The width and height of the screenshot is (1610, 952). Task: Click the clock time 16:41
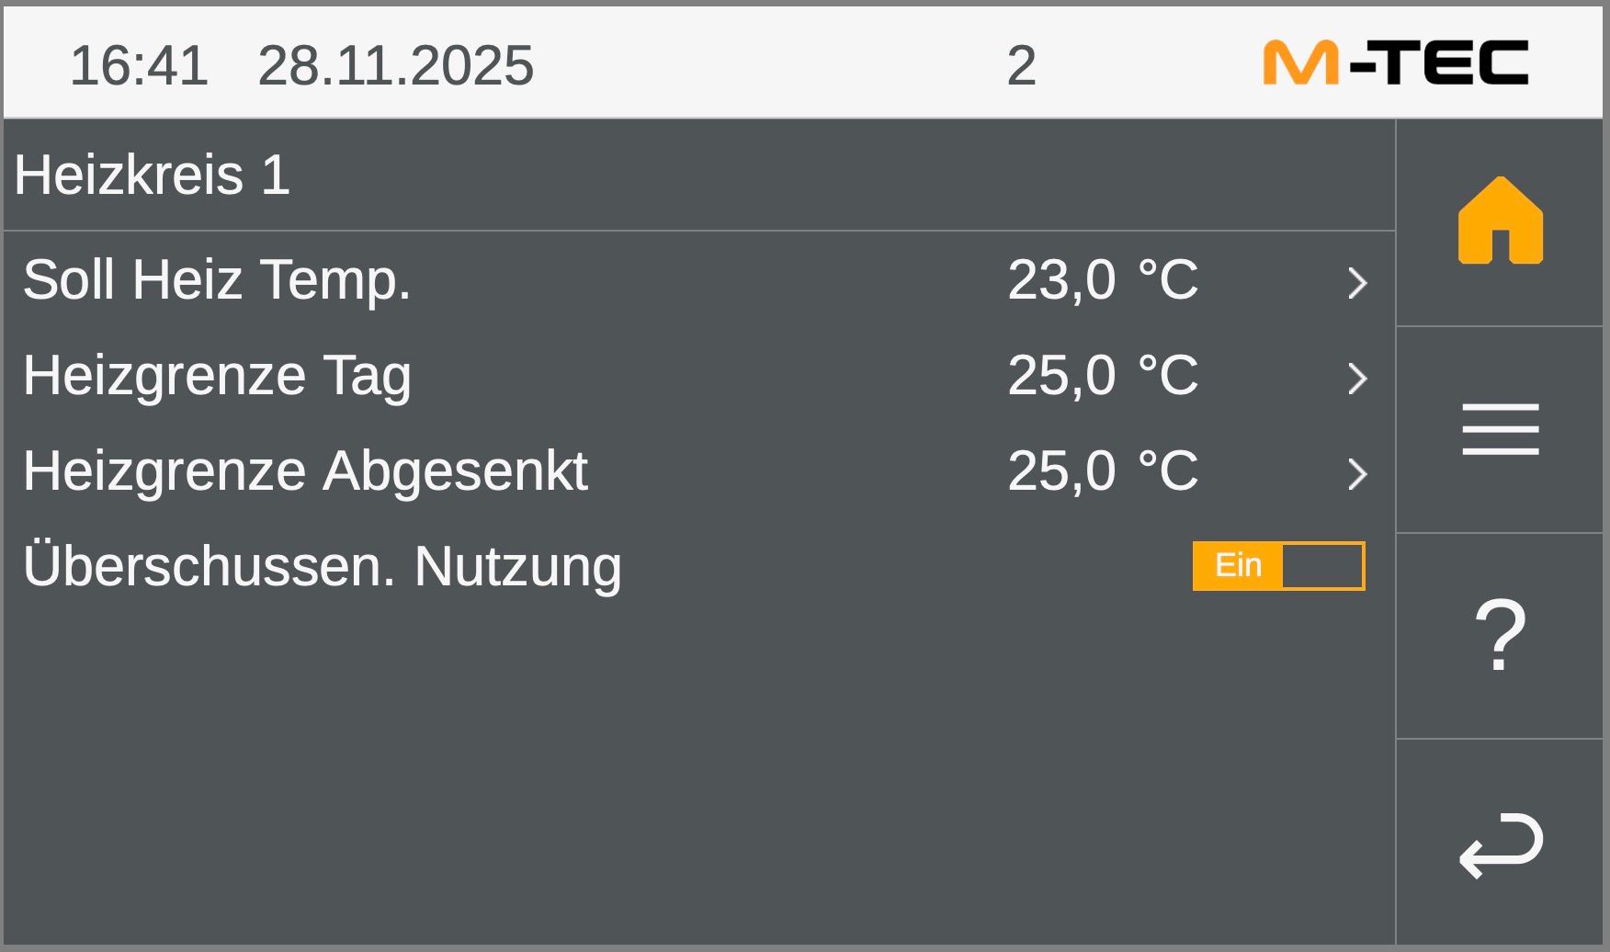click(139, 65)
